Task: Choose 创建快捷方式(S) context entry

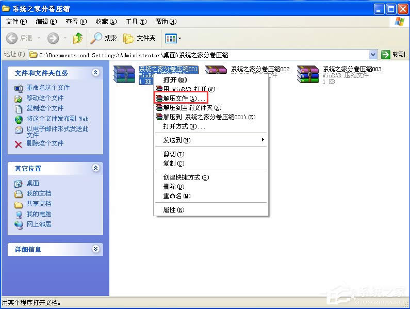Action: point(211,177)
